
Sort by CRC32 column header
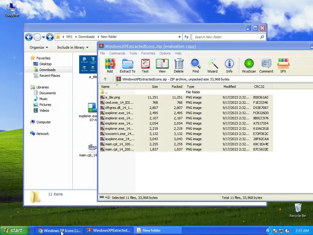[x=262, y=87]
